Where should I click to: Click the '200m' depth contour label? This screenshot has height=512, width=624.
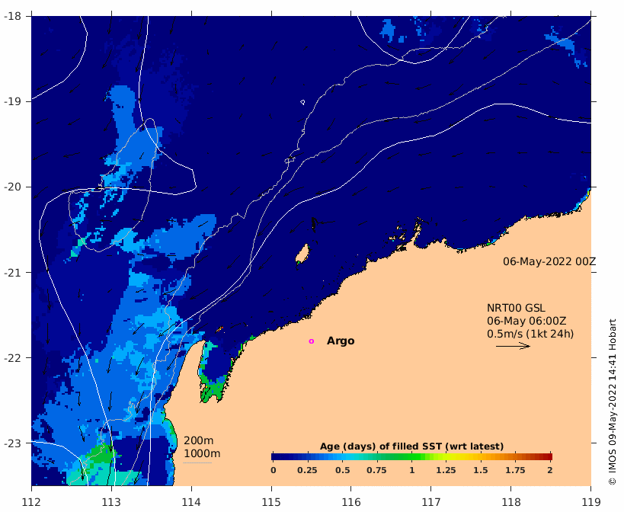199,441
